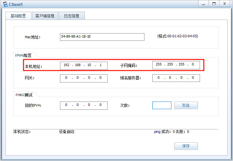Click the 发送 send button

186,105
